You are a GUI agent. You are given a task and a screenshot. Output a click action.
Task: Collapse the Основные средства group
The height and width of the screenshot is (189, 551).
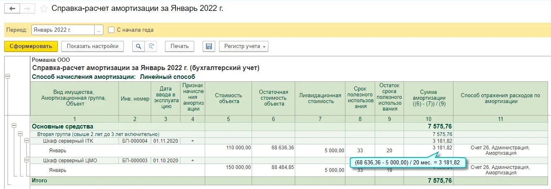tap(14, 125)
